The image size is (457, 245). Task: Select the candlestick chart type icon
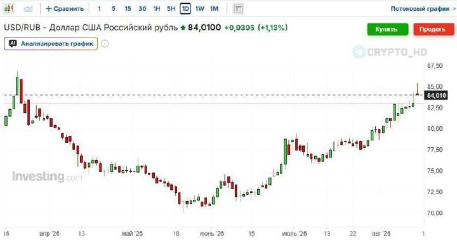[8, 9]
